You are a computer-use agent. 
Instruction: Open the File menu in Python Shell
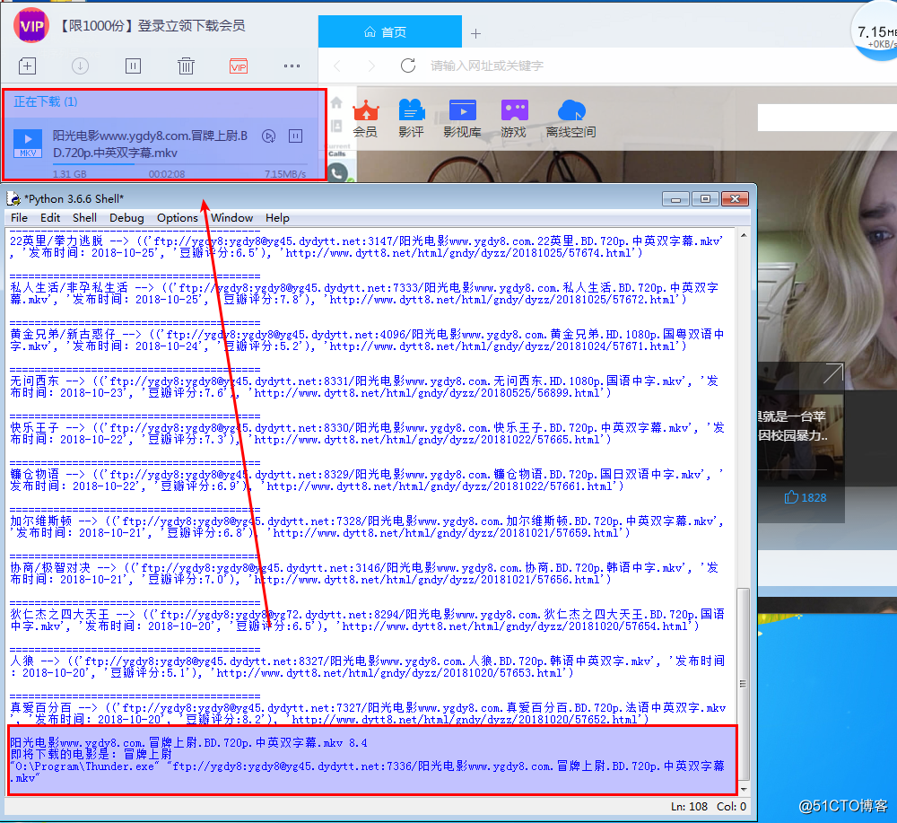tap(19, 217)
